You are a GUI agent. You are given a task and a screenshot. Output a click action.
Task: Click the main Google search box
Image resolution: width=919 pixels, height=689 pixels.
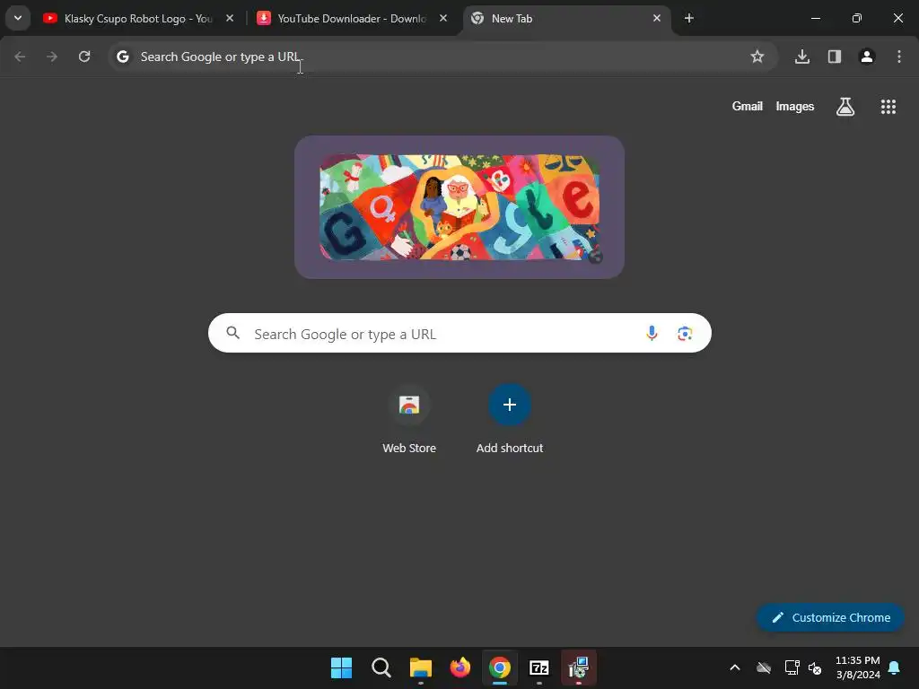point(459,333)
